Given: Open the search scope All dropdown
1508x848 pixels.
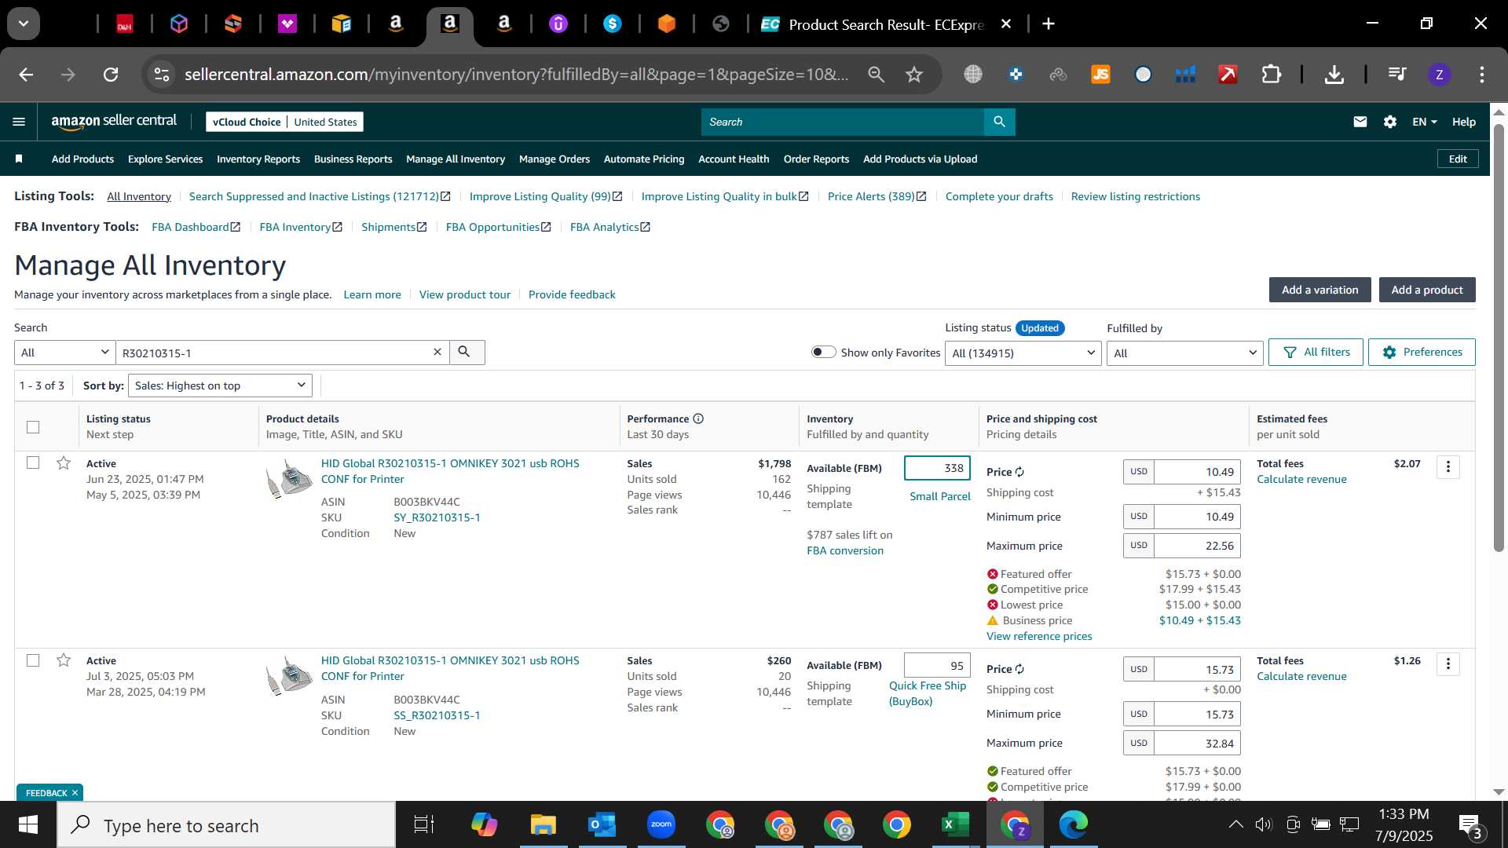Looking at the screenshot, I should [x=65, y=353].
